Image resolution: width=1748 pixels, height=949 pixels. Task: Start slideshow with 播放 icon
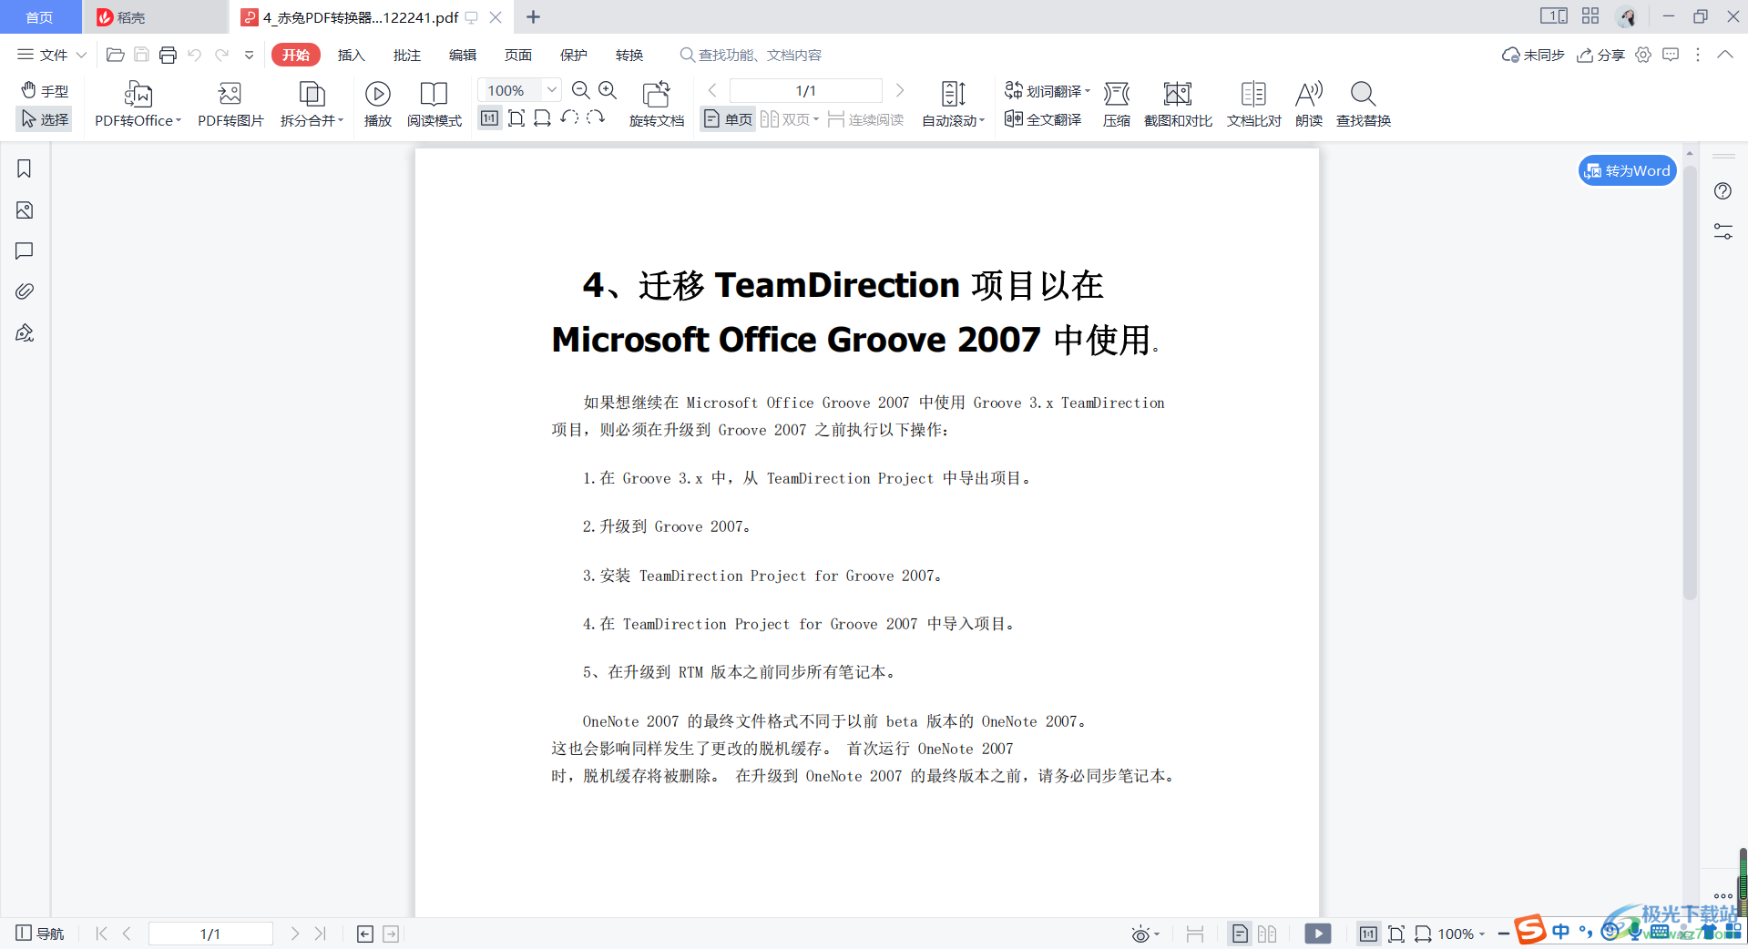(377, 104)
